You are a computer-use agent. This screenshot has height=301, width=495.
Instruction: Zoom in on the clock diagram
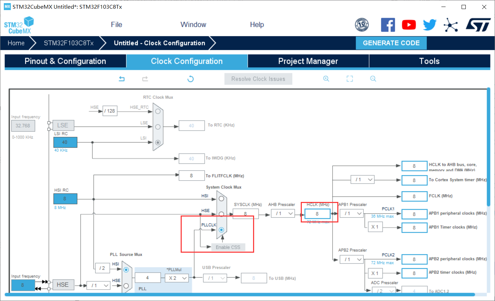(x=326, y=79)
